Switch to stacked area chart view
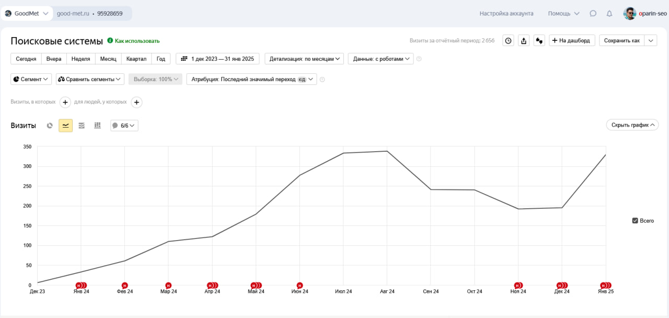 81,125
